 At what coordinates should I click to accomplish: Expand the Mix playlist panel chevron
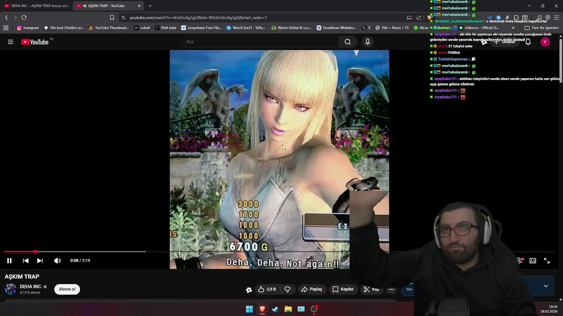tap(546, 286)
